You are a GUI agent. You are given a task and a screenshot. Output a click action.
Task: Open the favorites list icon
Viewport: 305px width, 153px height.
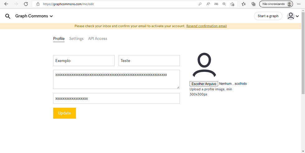(243, 4)
